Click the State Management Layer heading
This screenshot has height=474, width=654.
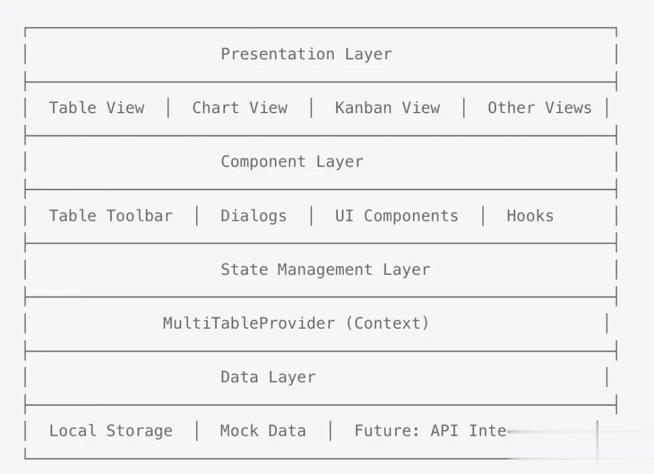tap(325, 269)
